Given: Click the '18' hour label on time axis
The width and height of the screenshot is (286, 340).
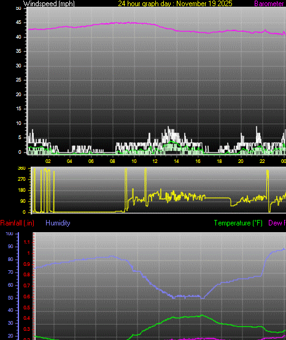Looking at the screenshot, I should pos(219,161).
